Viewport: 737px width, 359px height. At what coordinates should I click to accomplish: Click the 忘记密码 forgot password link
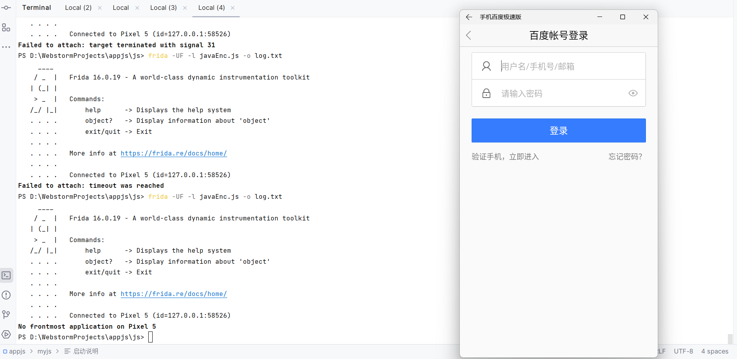coord(625,156)
